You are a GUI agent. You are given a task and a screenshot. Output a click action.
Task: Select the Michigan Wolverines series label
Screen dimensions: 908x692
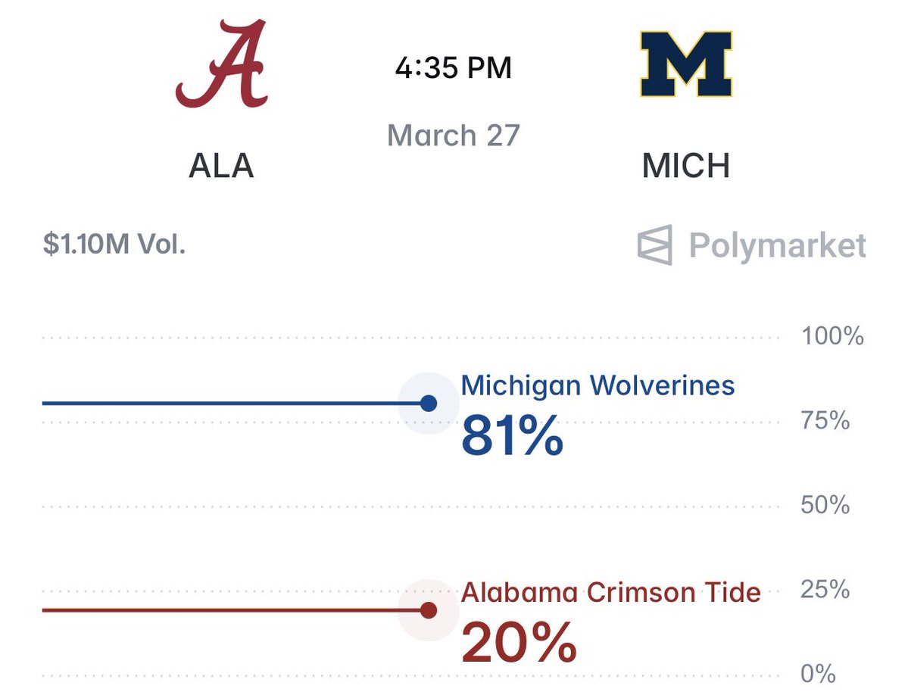pos(598,385)
